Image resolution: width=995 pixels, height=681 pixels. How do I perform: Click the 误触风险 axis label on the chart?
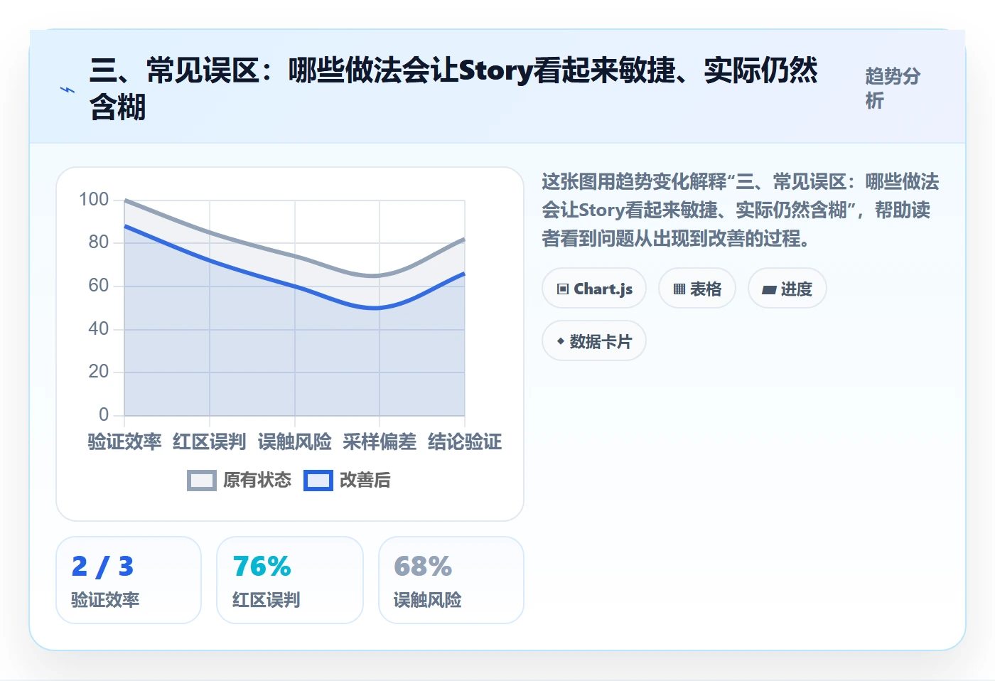[295, 442]
